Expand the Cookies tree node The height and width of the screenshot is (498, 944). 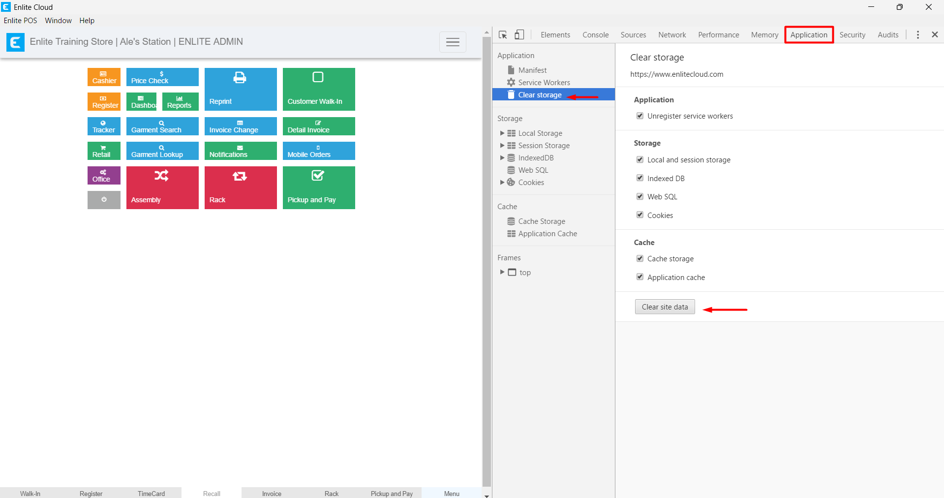[x=502, y=183]
